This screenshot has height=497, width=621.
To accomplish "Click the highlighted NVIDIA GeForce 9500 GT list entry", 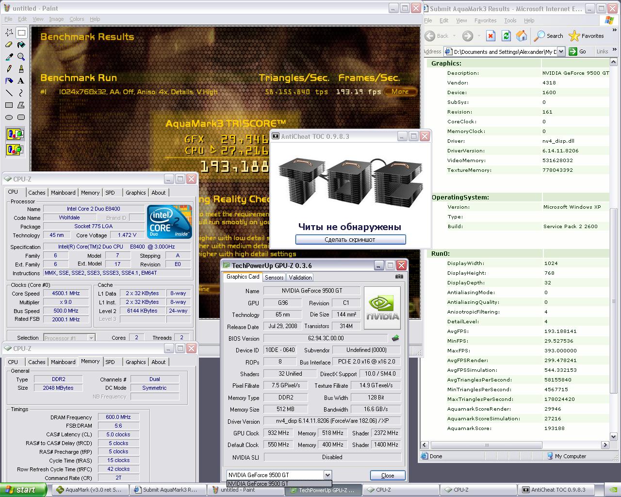I will 279,483.
